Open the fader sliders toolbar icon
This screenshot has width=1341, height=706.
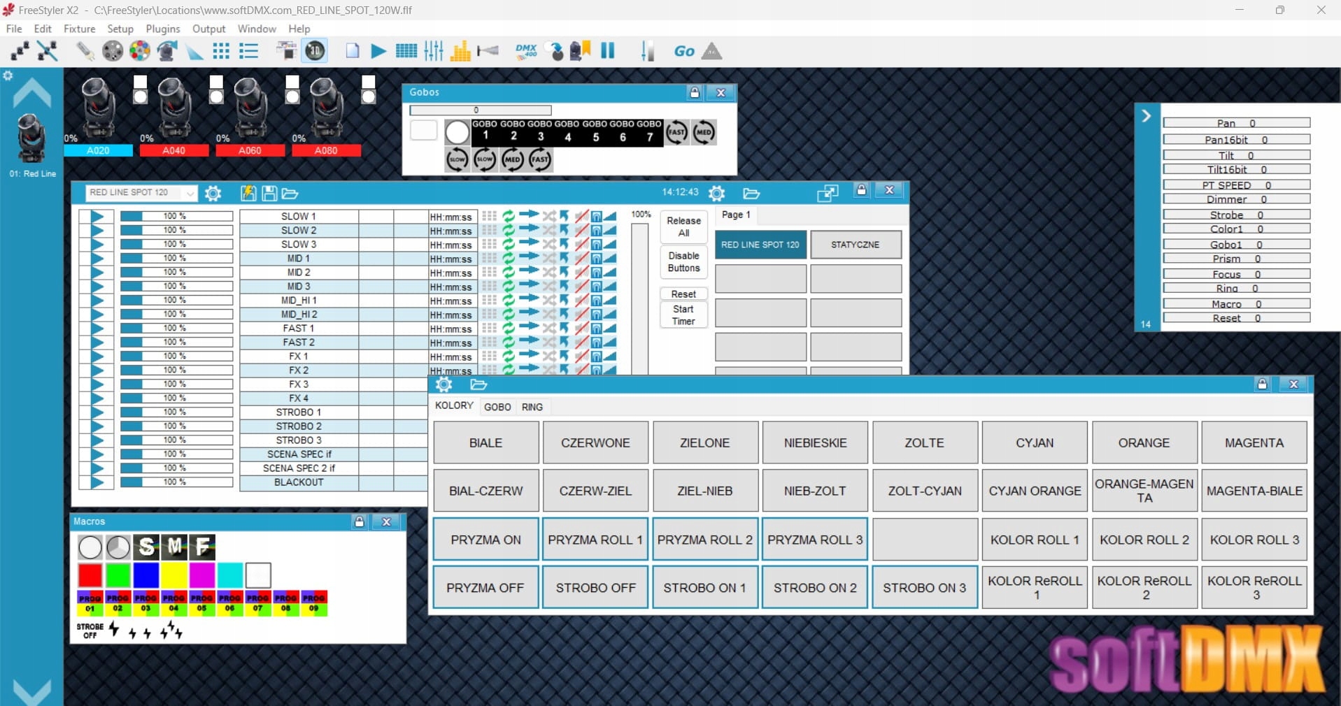(434, 51)
